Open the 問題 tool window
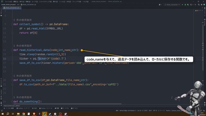 pyautogui.click(x=57, y=108)
